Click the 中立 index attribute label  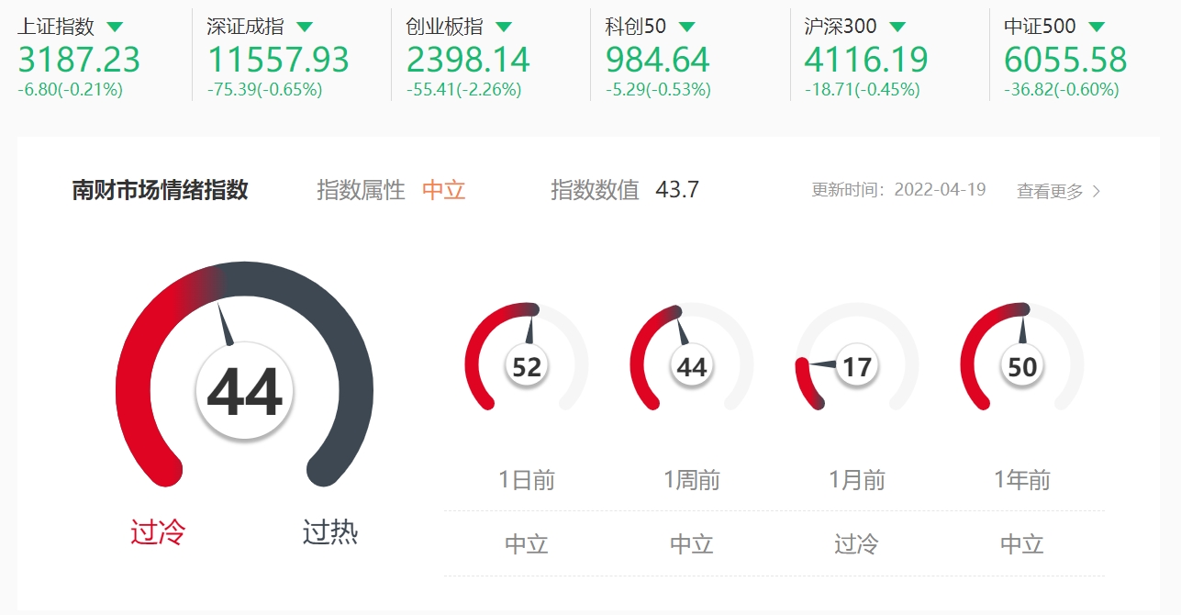point(443,190)
